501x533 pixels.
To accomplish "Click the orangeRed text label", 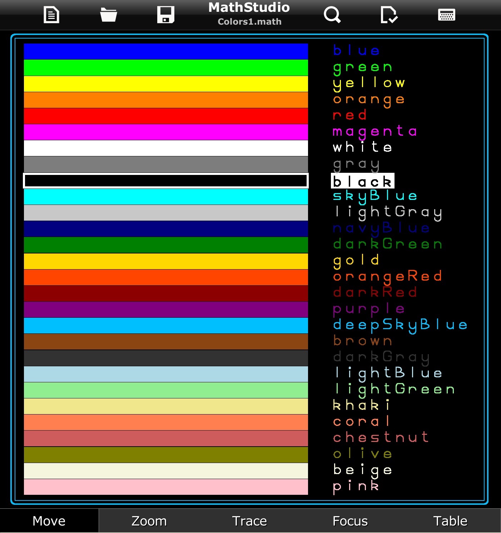I will coord(387,277).
